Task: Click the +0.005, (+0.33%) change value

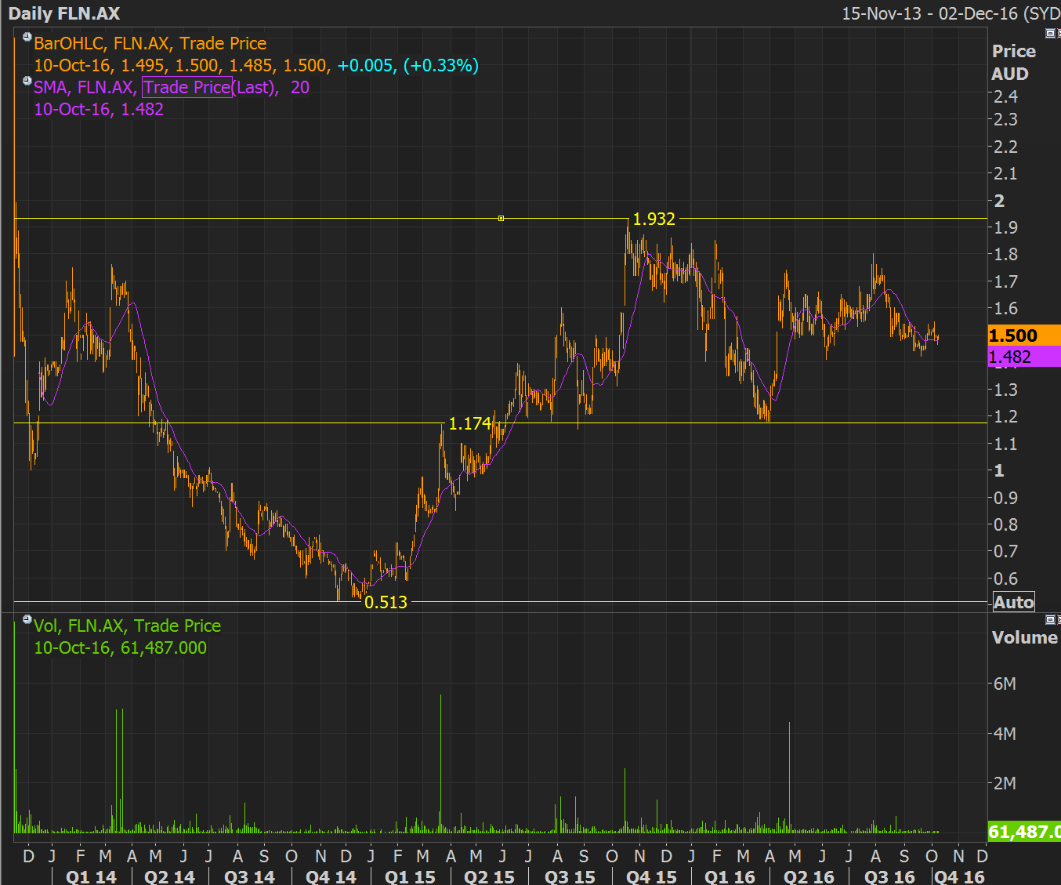Action: (408, 65)
